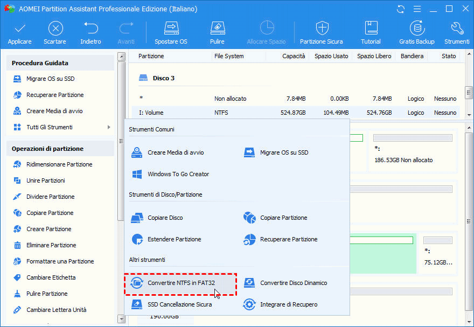
Task: Select Windows To Go Creator entry
Action: [178, 174]
